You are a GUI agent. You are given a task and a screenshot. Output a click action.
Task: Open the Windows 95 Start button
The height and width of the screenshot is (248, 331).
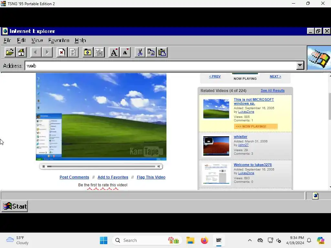[x=15, y=206]
